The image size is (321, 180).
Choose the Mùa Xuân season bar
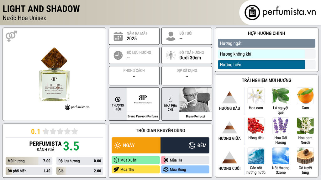[x=136, y=160]
